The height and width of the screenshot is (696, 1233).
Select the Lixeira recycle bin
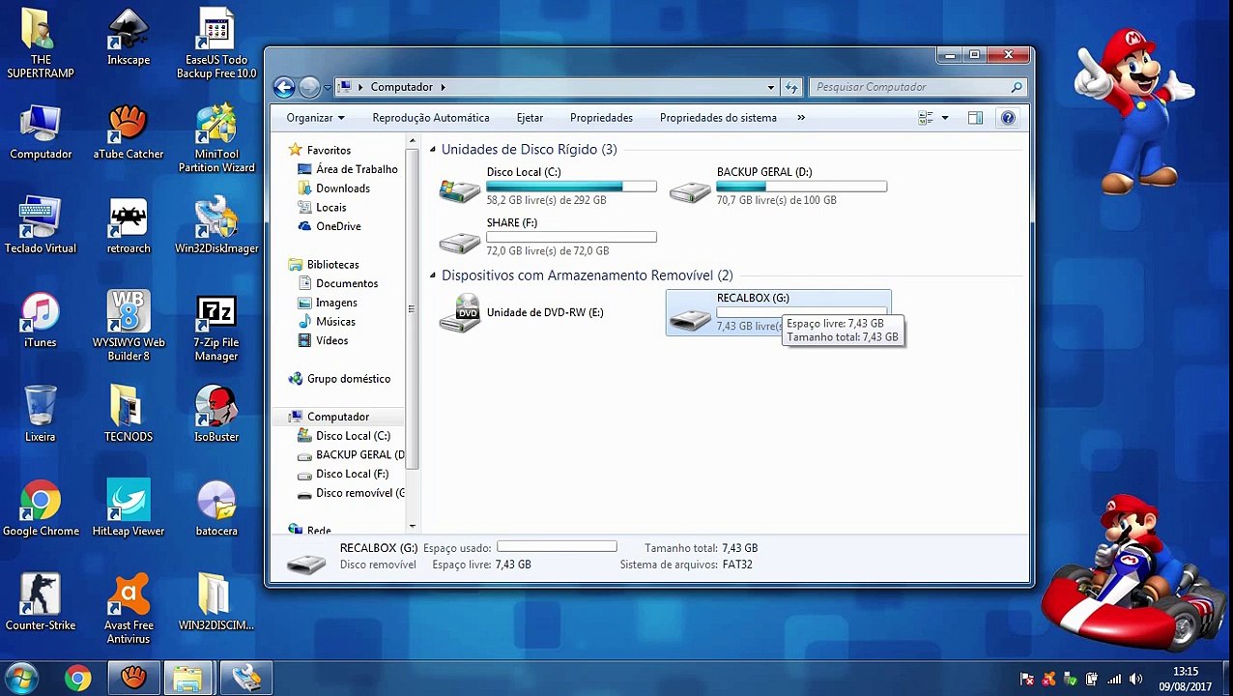pyautogui.click(x=41, y=414)
